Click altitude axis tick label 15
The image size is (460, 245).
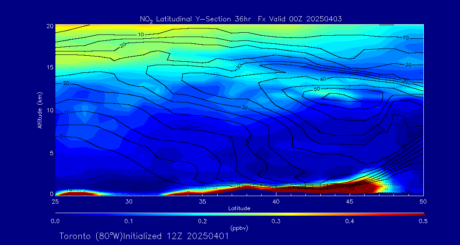(49, 67)
